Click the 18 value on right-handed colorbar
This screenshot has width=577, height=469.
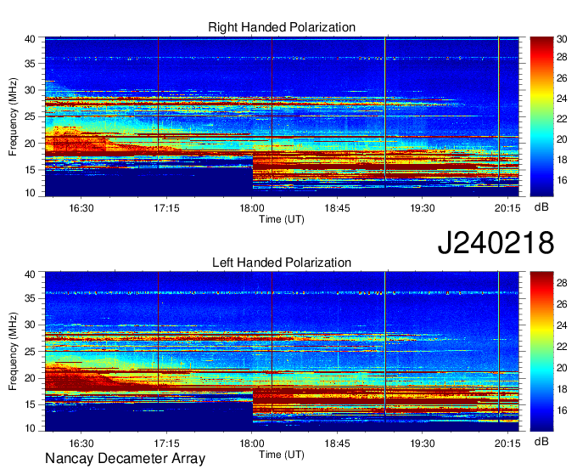pos(562,160)
